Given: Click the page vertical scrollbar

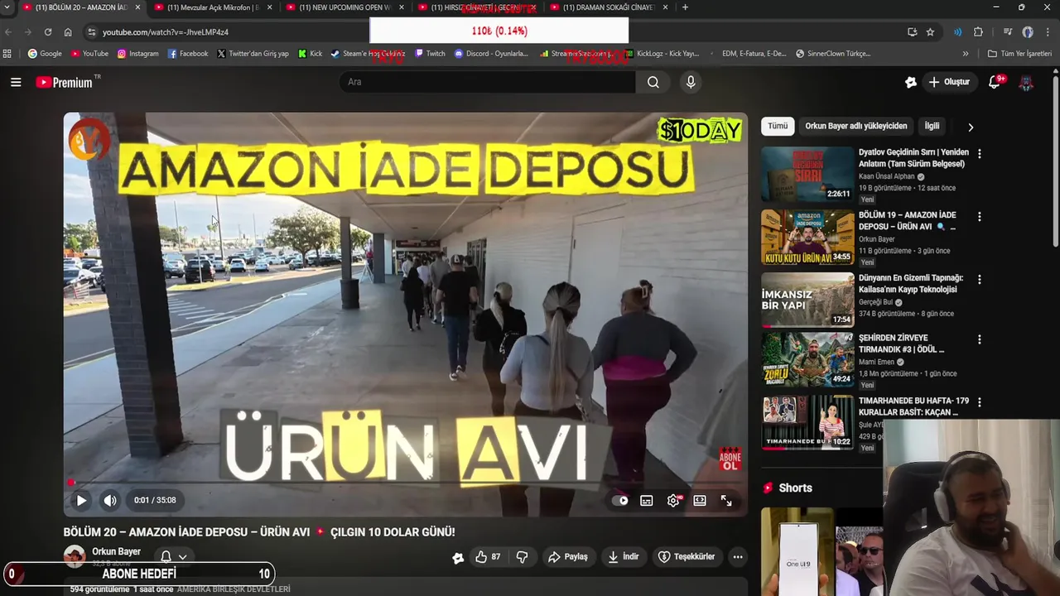Looking at the screenshot, I should pyautogui.click(x=1055, y=161).
